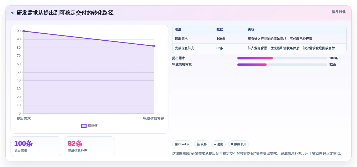Click the 提出需求 cell in the table
357x167 pixels.
pyautogui.click(x=181, y=39)
